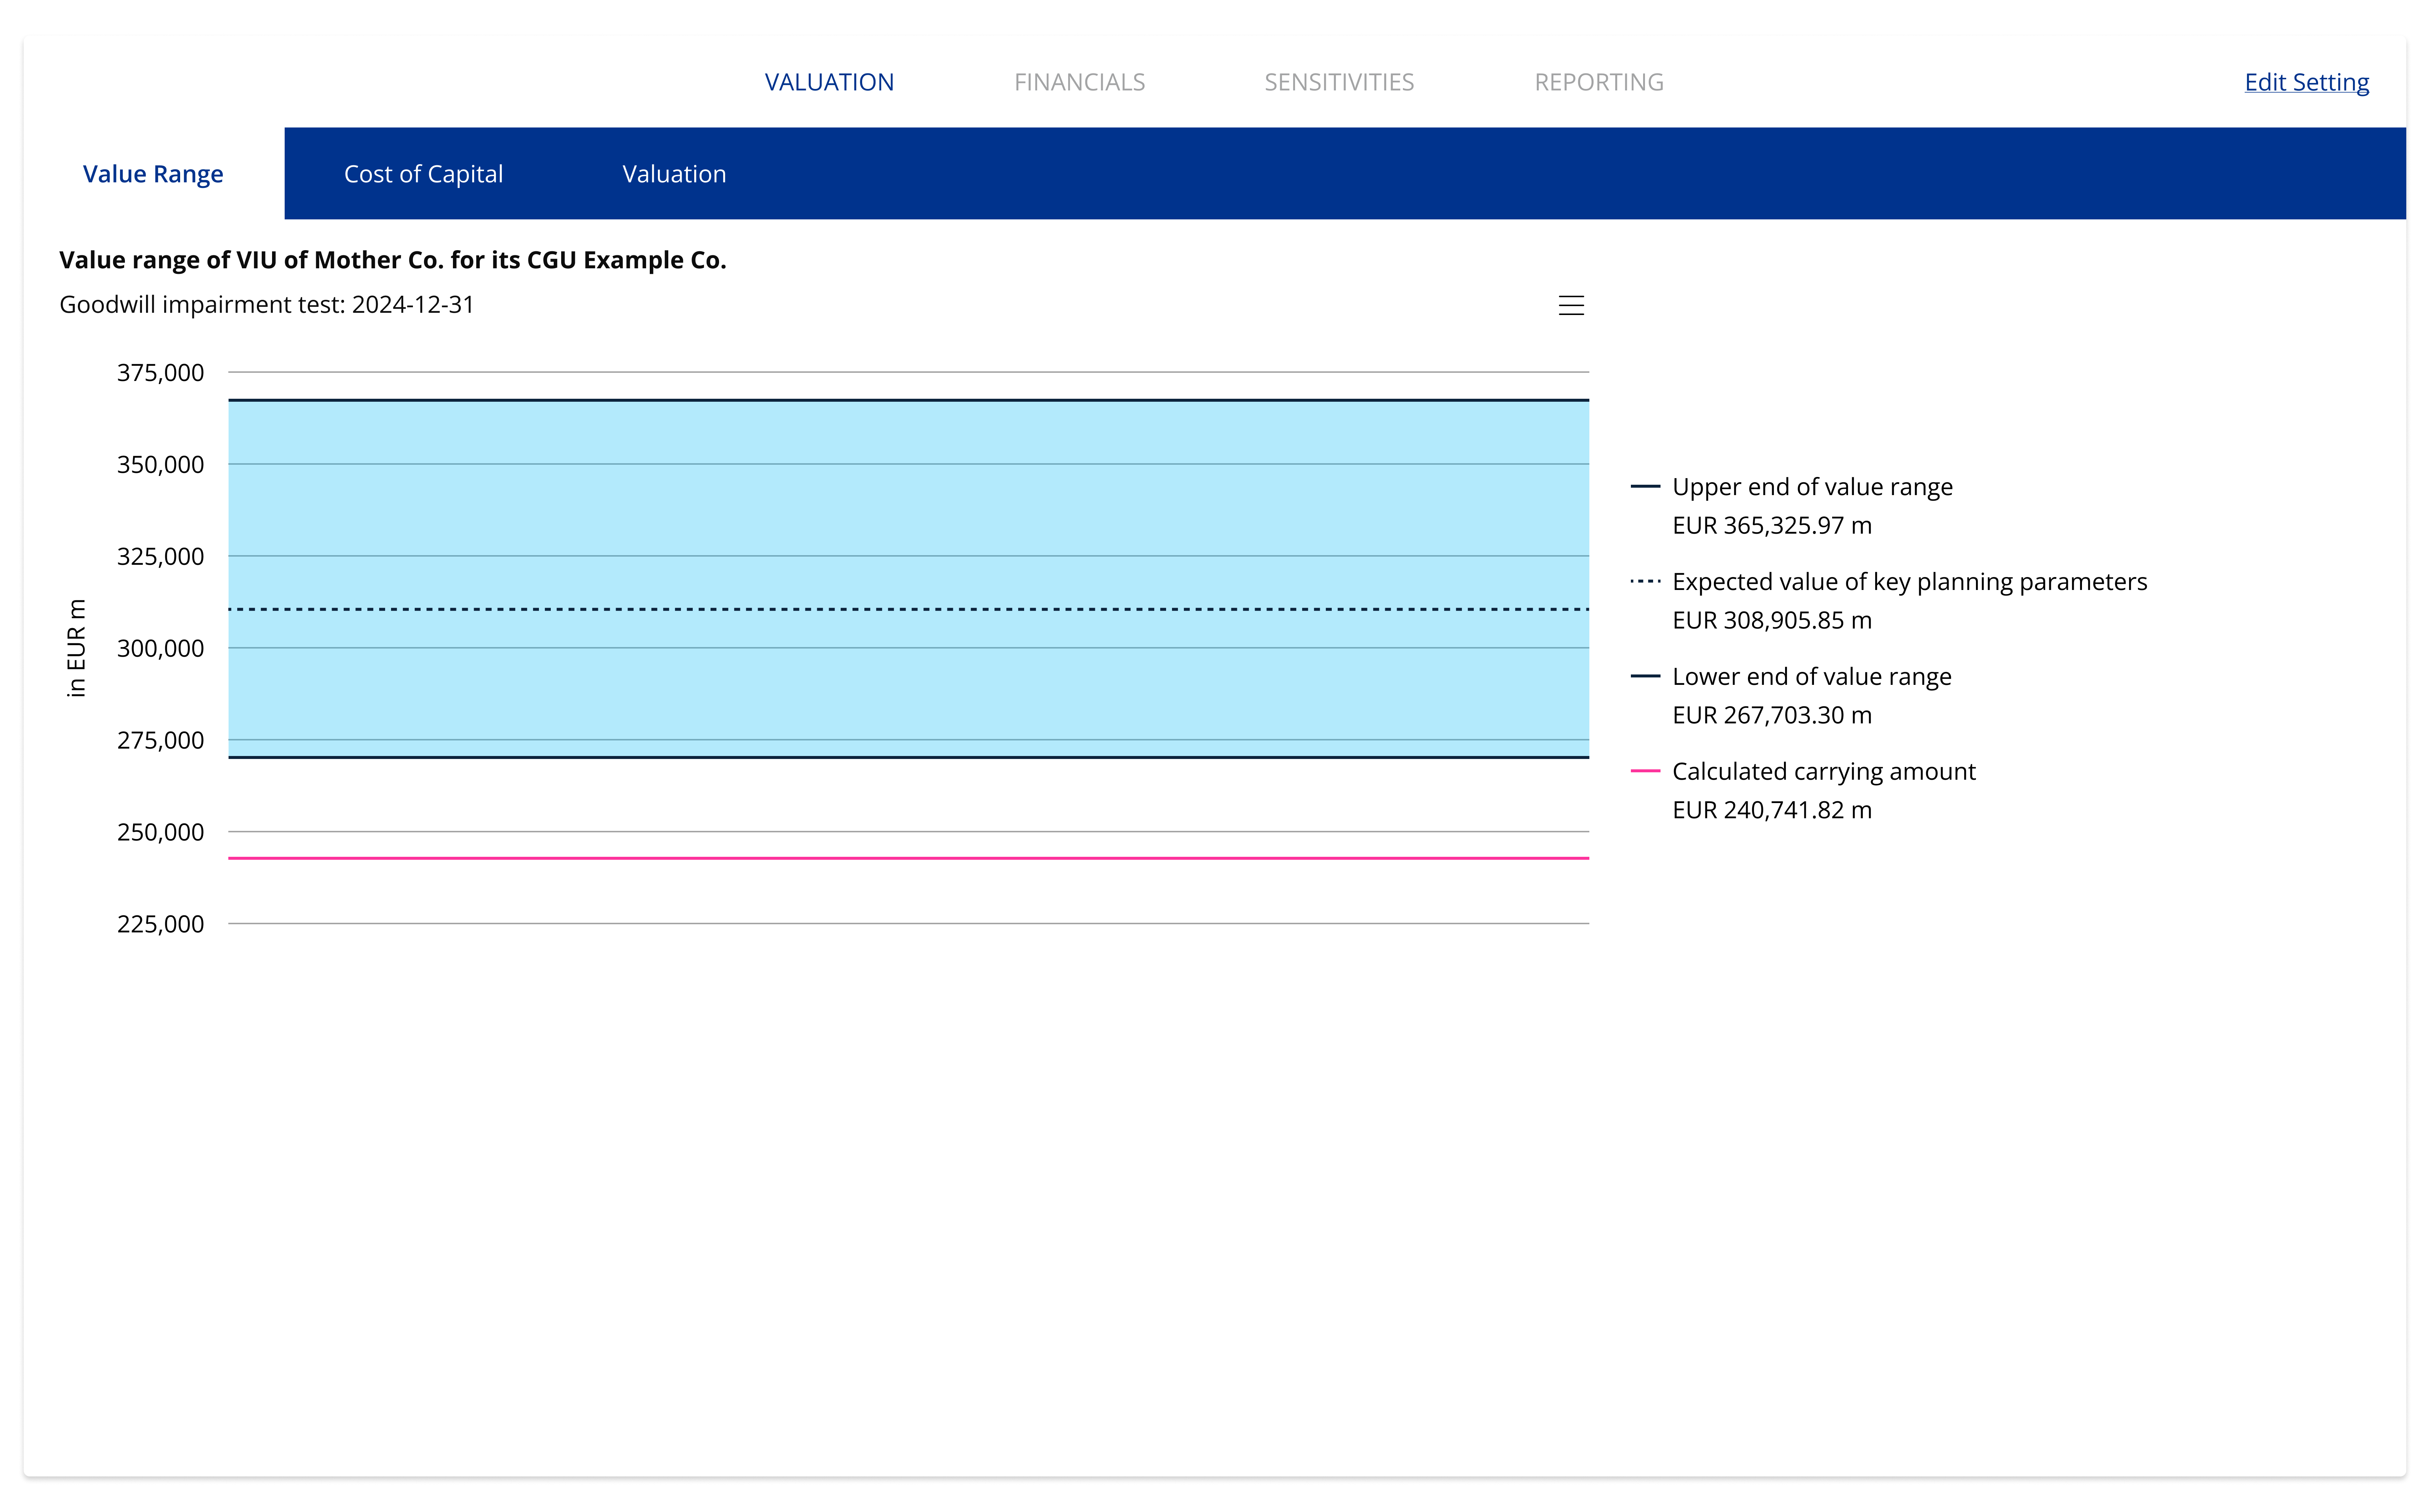Click the chart title 'Value range of VIU'
Viewport: 2430px width, 1512px height.
click(392, 260)
